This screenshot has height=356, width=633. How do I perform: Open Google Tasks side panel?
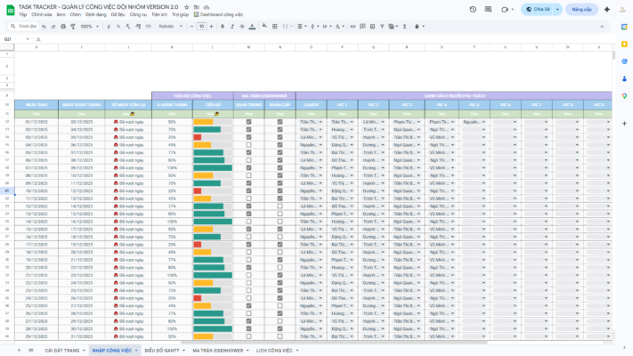pos(624,61)
